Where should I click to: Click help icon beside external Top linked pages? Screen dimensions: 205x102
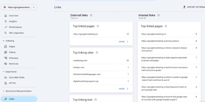[98, 26]
